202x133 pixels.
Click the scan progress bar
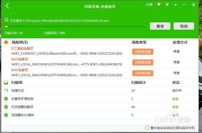click(75, 27)
